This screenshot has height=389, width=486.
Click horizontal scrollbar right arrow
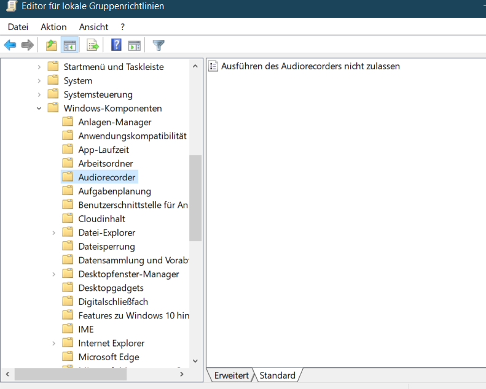click(x=182, y=374)
